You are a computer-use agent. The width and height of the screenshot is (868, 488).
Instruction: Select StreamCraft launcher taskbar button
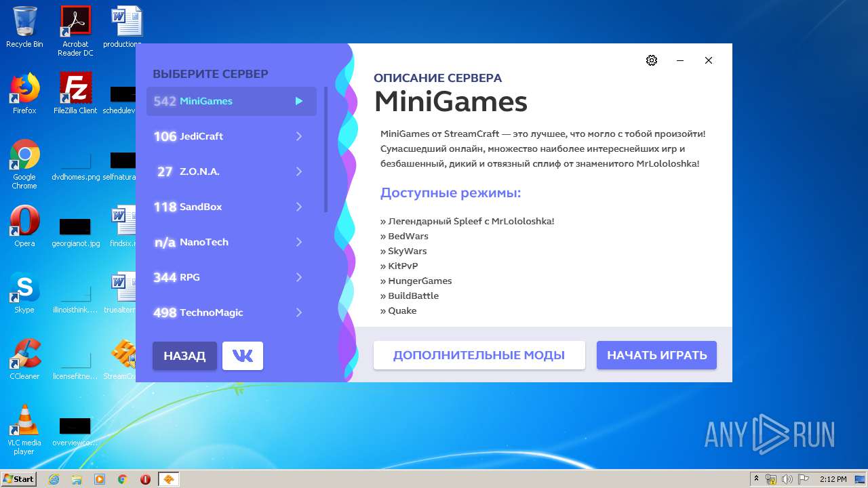click(x=169, y=479)
